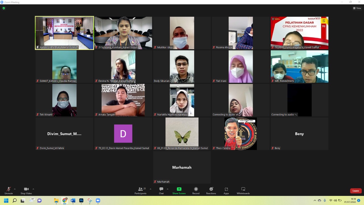This screenshot has height=205, width=364.
Task: Start recording the meeting
Action: click(196, 190)
